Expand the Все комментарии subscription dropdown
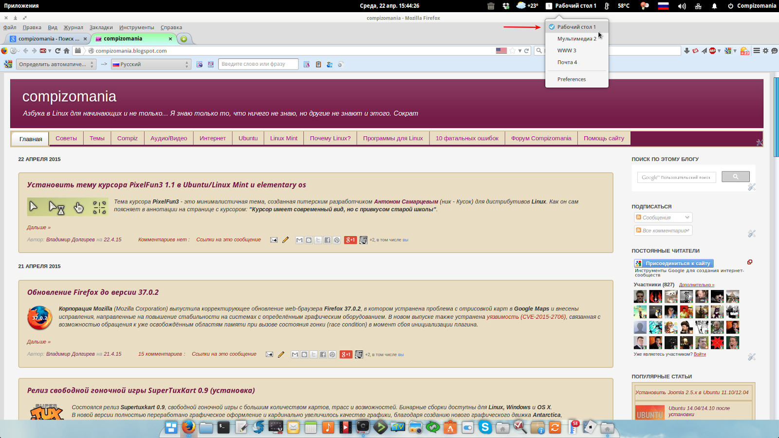 [663, 230]
